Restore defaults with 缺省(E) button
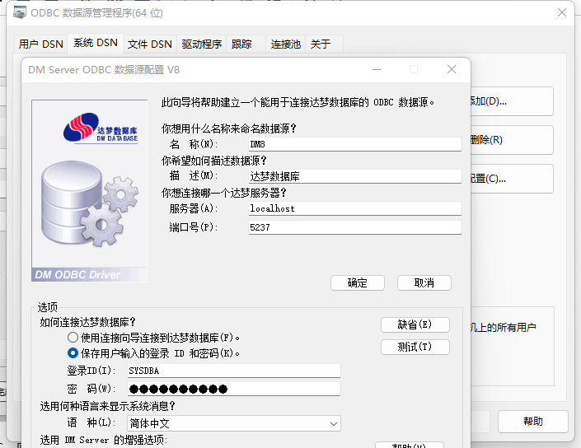Screen dimensions: 581x448 (415, 324)
